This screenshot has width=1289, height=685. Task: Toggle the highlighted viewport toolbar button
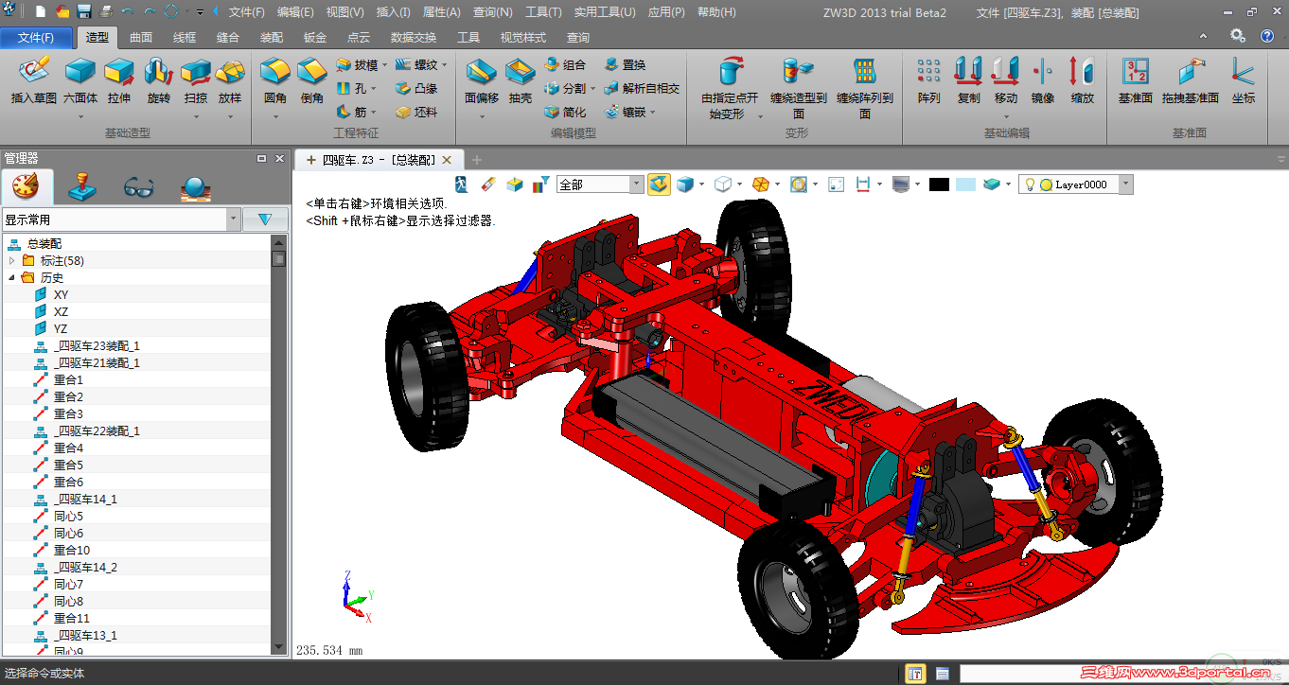(659, 184)
